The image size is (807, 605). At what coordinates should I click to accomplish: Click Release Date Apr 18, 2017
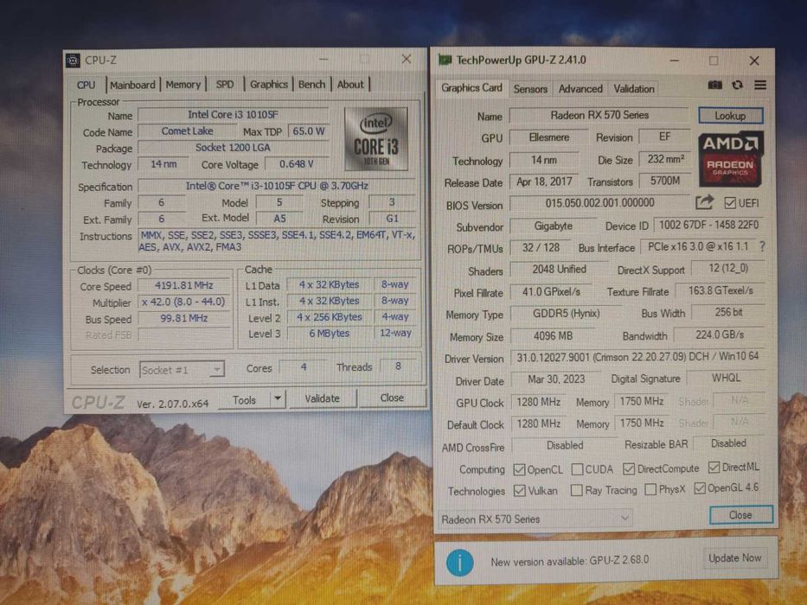pos(545,181)
